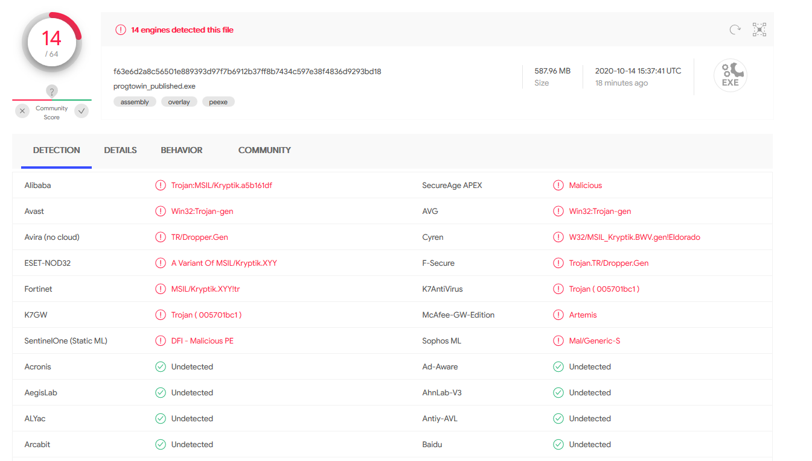Click the 587.96 MB size value

click(x=552, y=71)
